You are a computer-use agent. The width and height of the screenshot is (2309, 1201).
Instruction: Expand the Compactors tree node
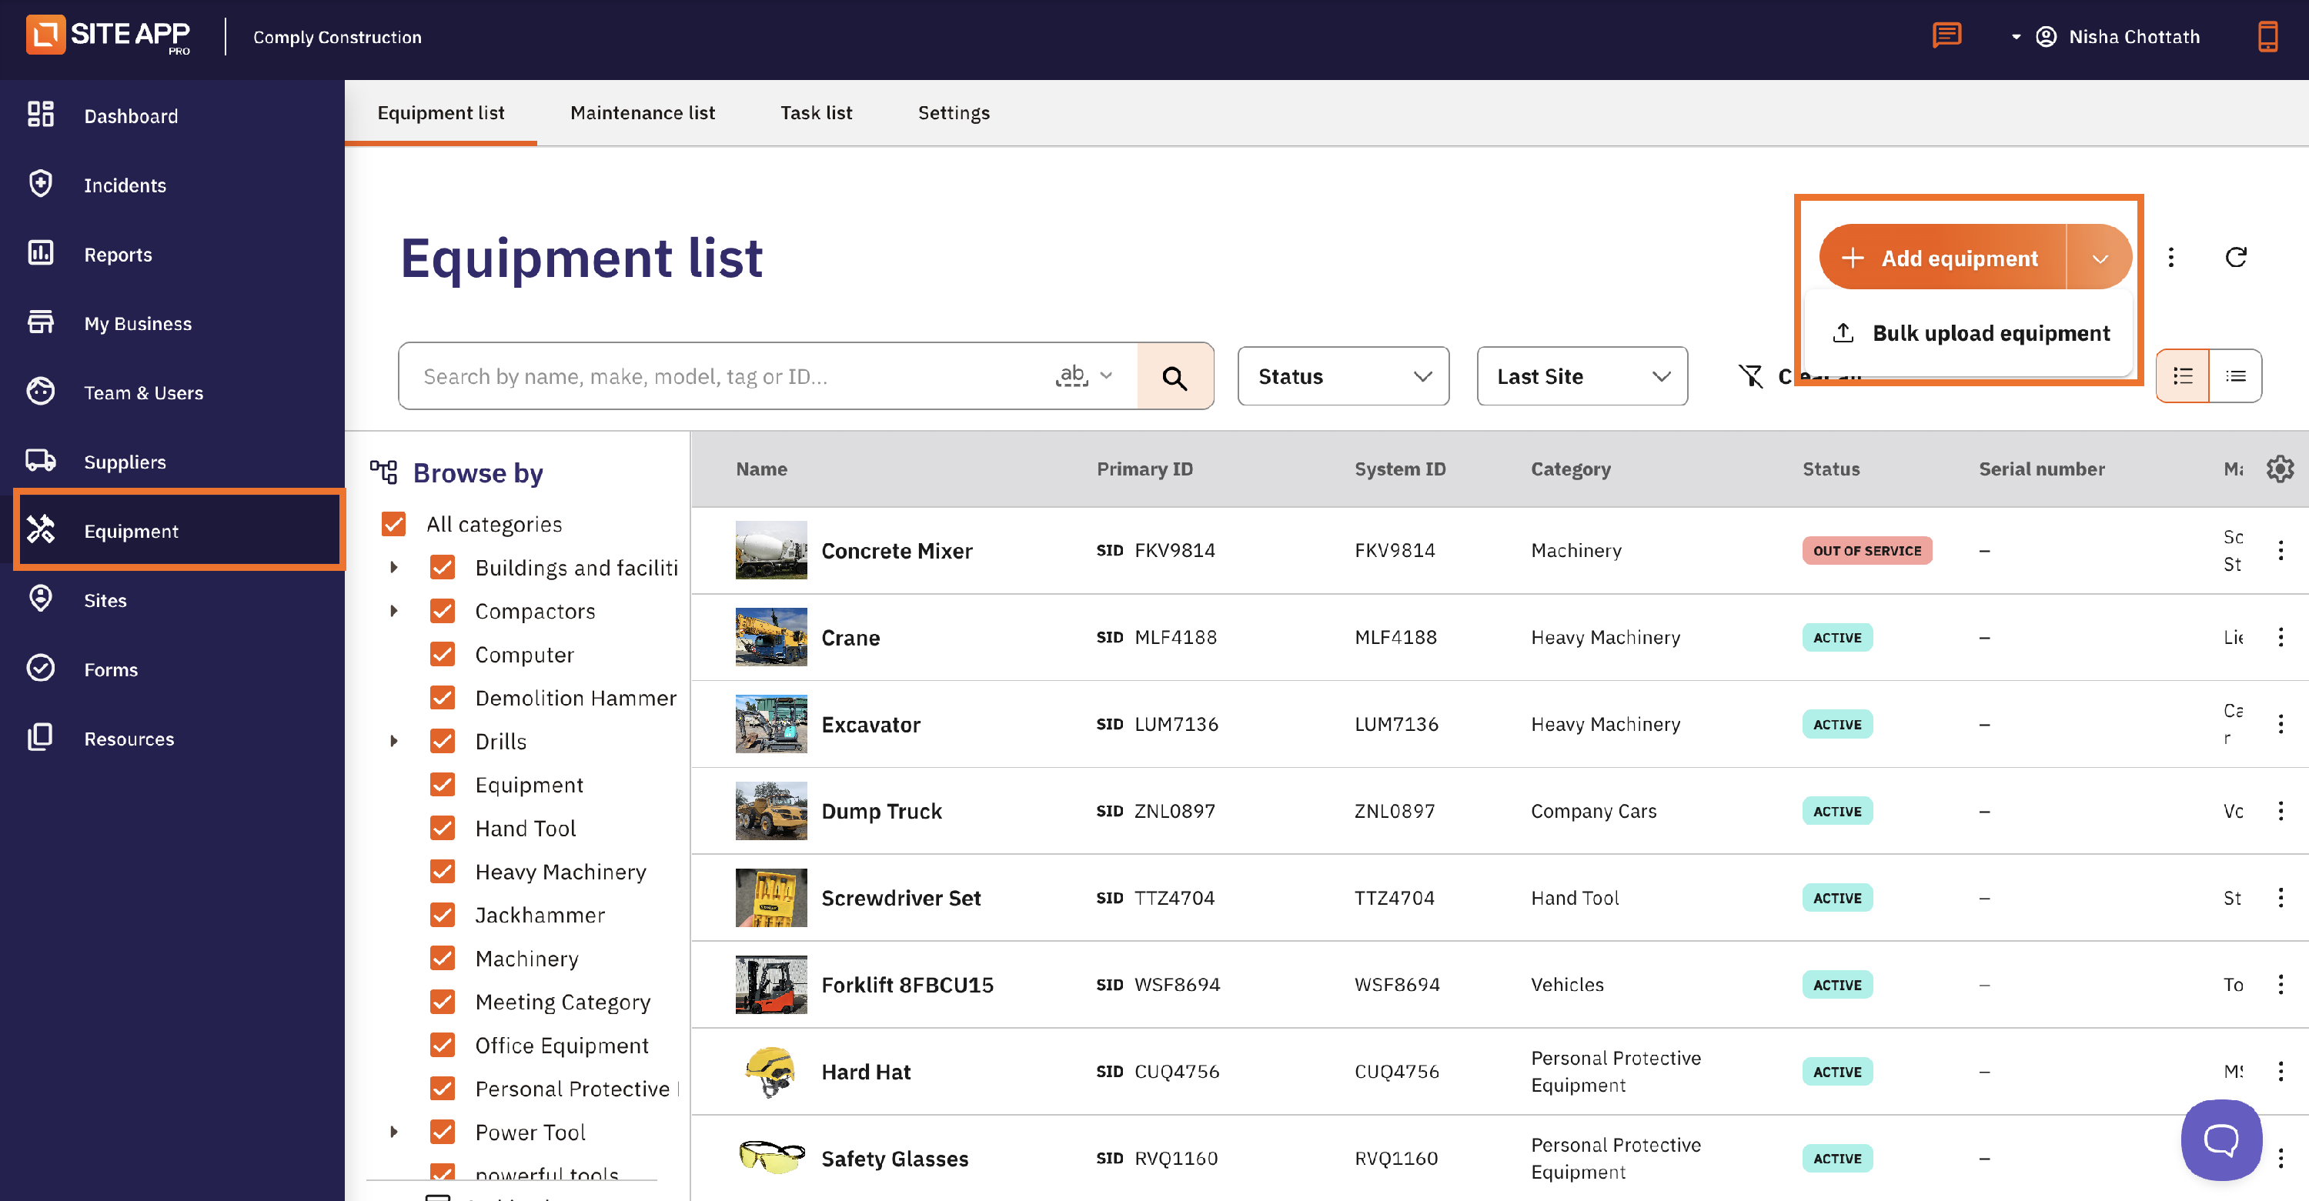(x=393, y=610)
